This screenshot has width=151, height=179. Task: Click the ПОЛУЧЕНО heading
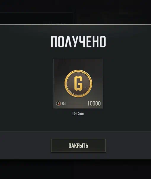point(78,41)
